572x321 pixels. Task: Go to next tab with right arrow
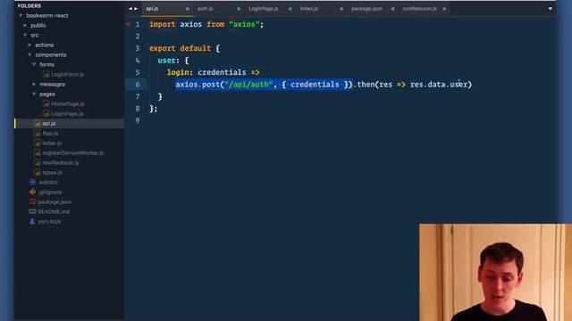(x=136, y=9)
